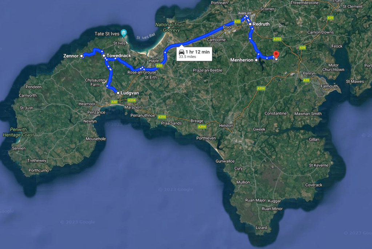Click the Falmouth town label
372x249 pixels.
(329, 86)
